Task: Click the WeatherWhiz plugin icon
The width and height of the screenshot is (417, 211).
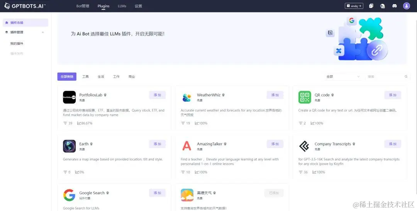Action: (x=187, y=97)
